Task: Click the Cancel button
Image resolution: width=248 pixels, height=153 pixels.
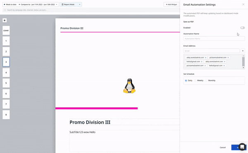Action: (x=223, y=148)
